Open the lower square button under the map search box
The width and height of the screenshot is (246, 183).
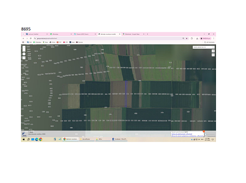pos(213,55)
